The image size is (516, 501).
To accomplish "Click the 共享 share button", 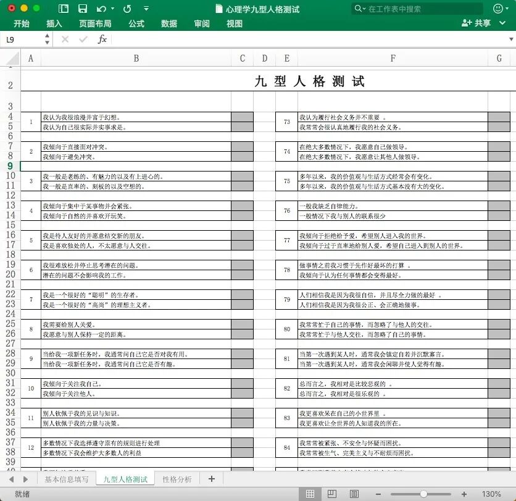I will (476, 23).
